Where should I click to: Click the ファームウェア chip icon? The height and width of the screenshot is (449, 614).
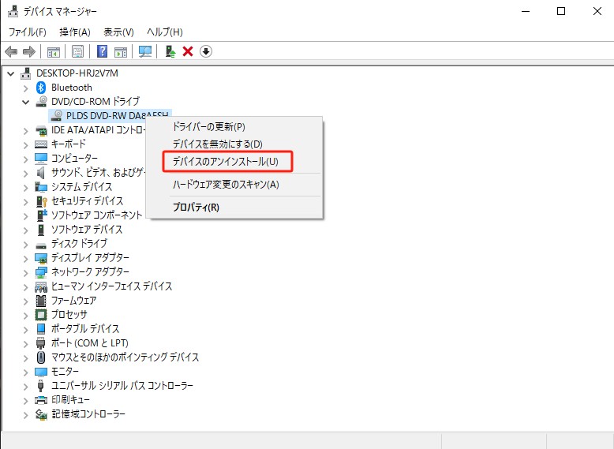coord(41,301)
